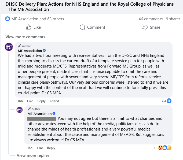Screen dimensions: 183x160
Task: Open ME Association avatar on first comment
Action: pos(9,47)
